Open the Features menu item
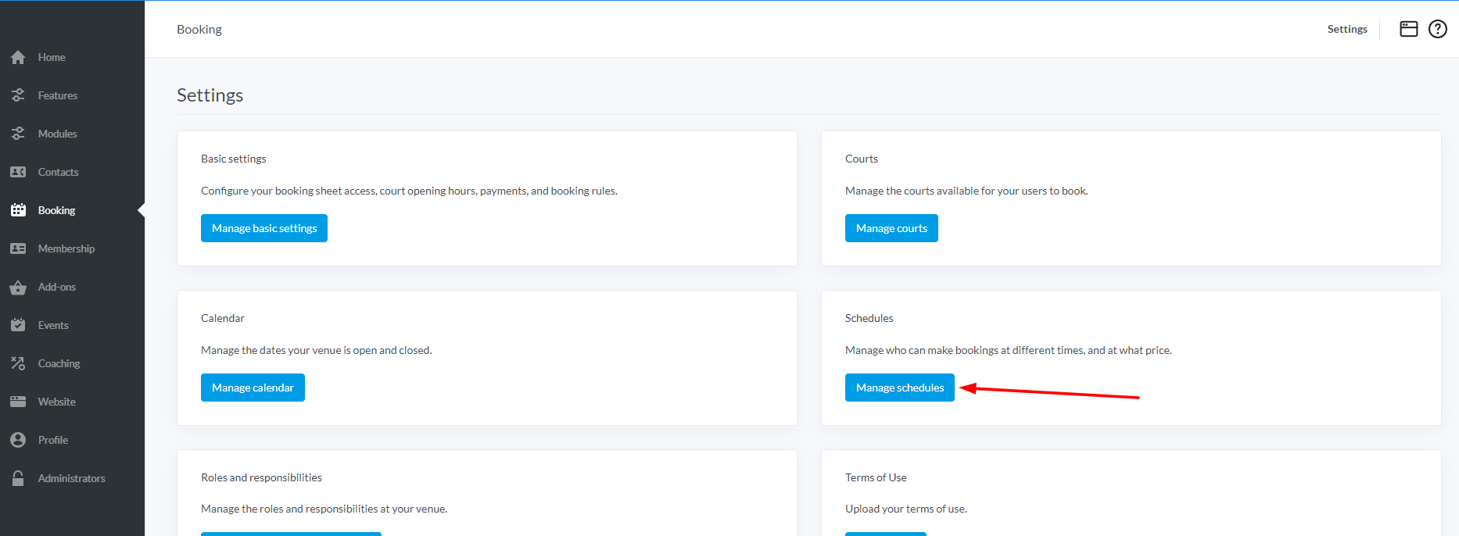Screen dimensions: 1459x536 click(57, 95)
